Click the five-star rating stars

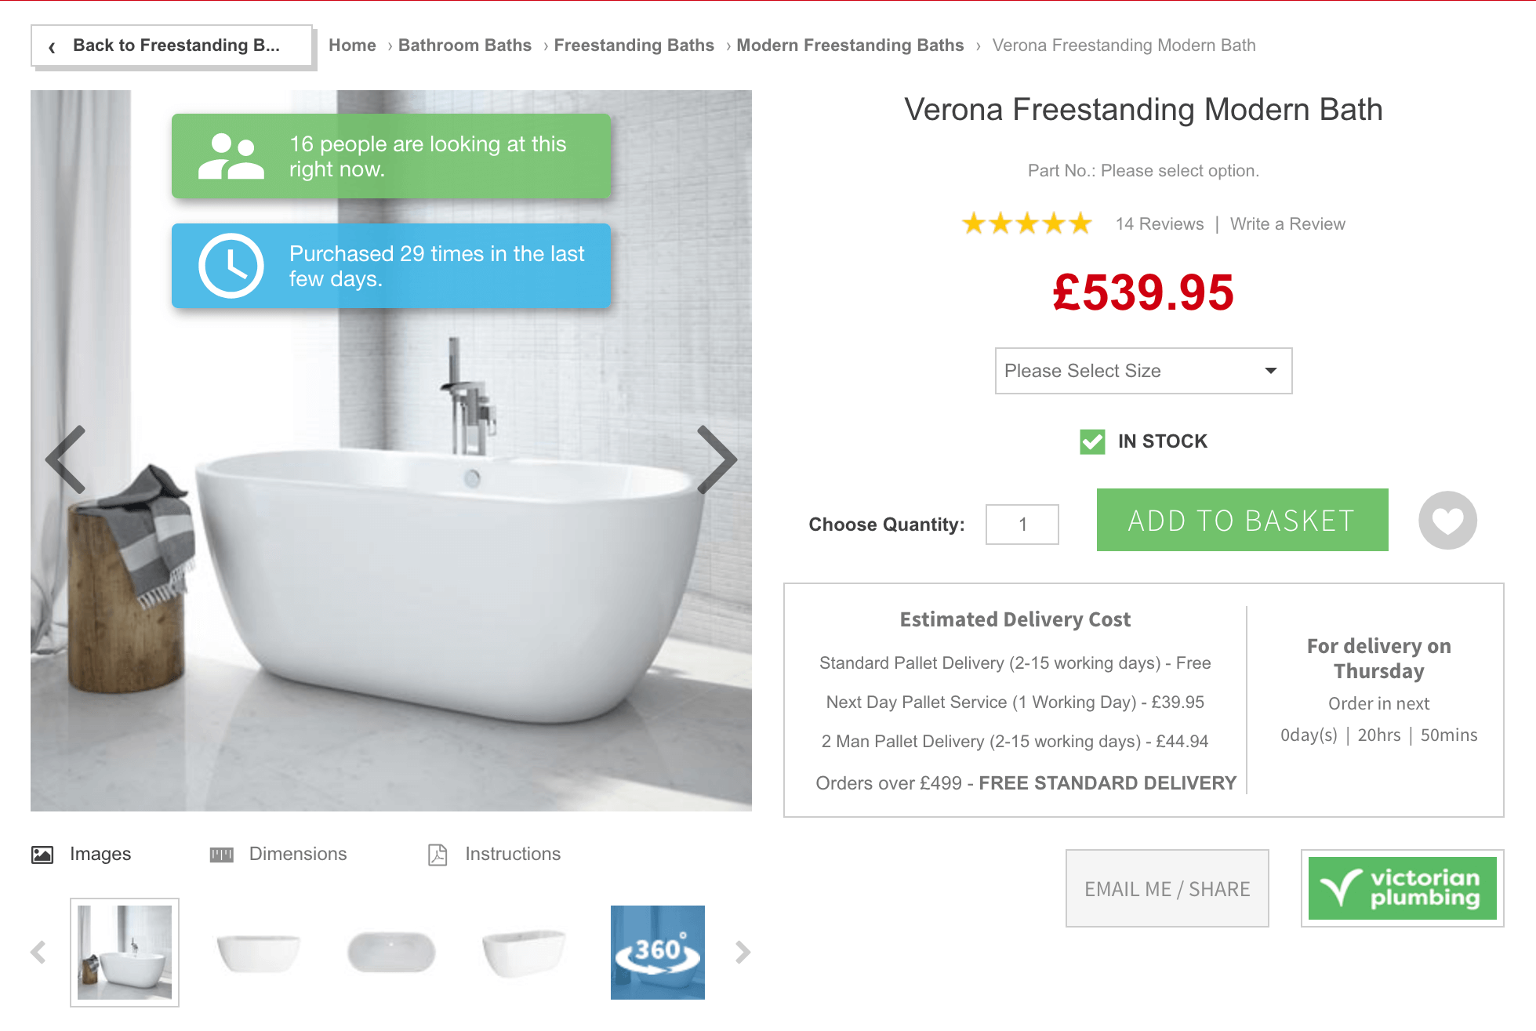(1026, 223)
